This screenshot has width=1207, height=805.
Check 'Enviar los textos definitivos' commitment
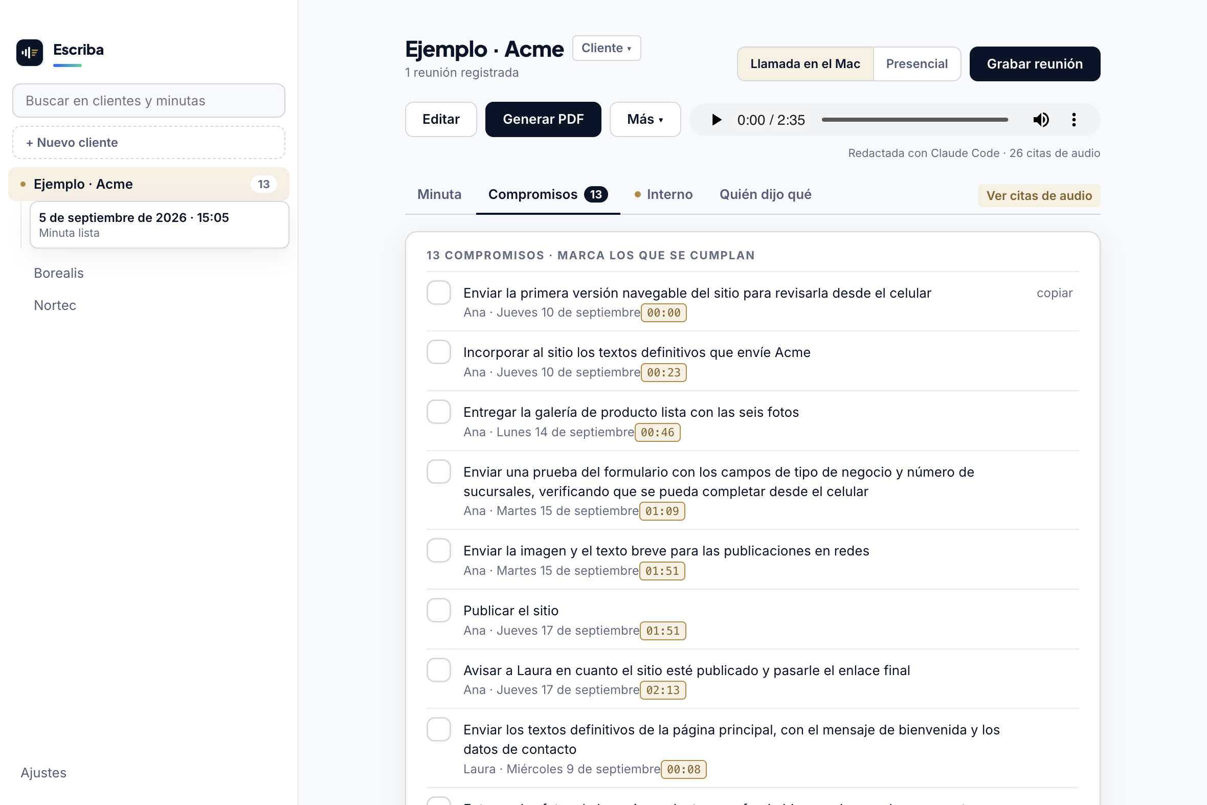coord(439,729)
